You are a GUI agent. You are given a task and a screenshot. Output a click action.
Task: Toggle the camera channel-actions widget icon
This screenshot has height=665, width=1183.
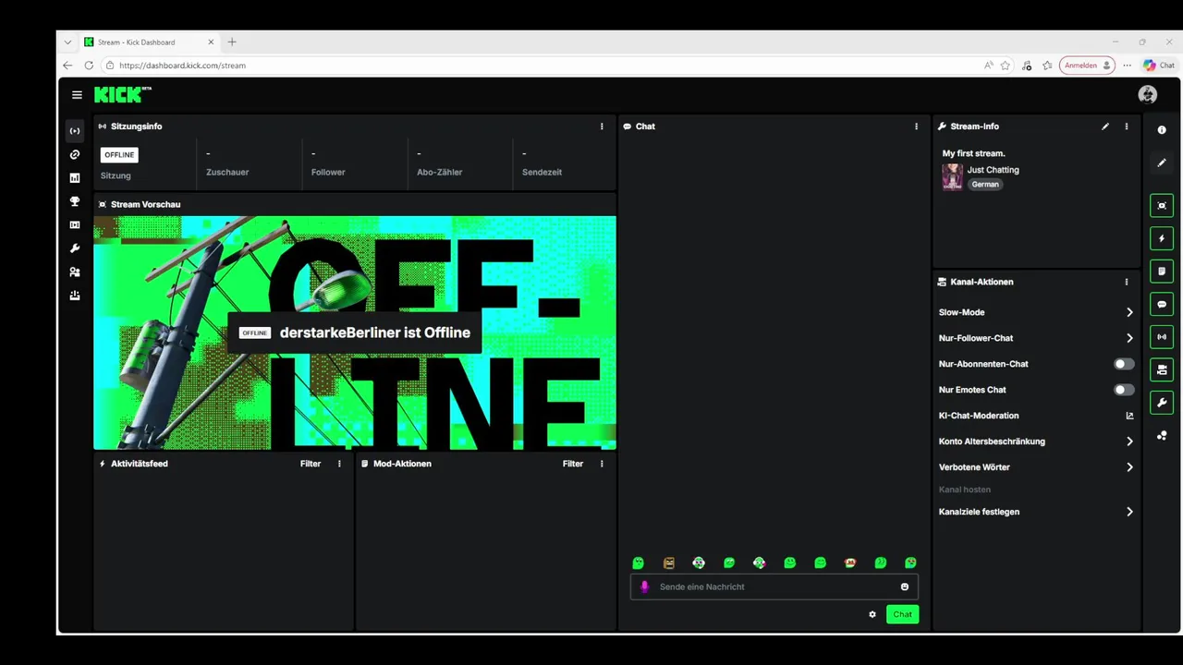pyautogui.click(x=1162, y=369)
